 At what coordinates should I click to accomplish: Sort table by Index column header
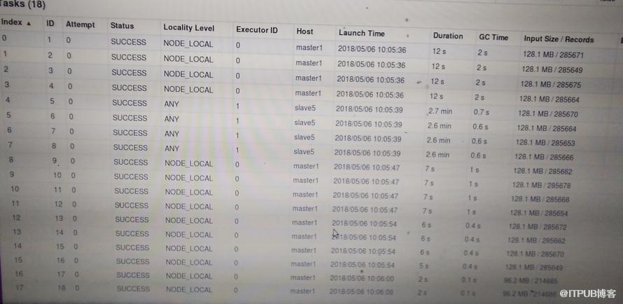[11, 22]
